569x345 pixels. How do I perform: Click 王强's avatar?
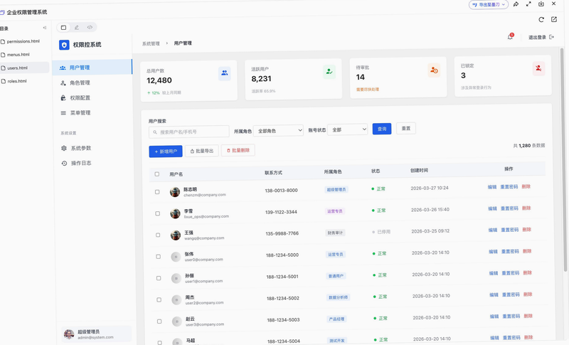176,235
